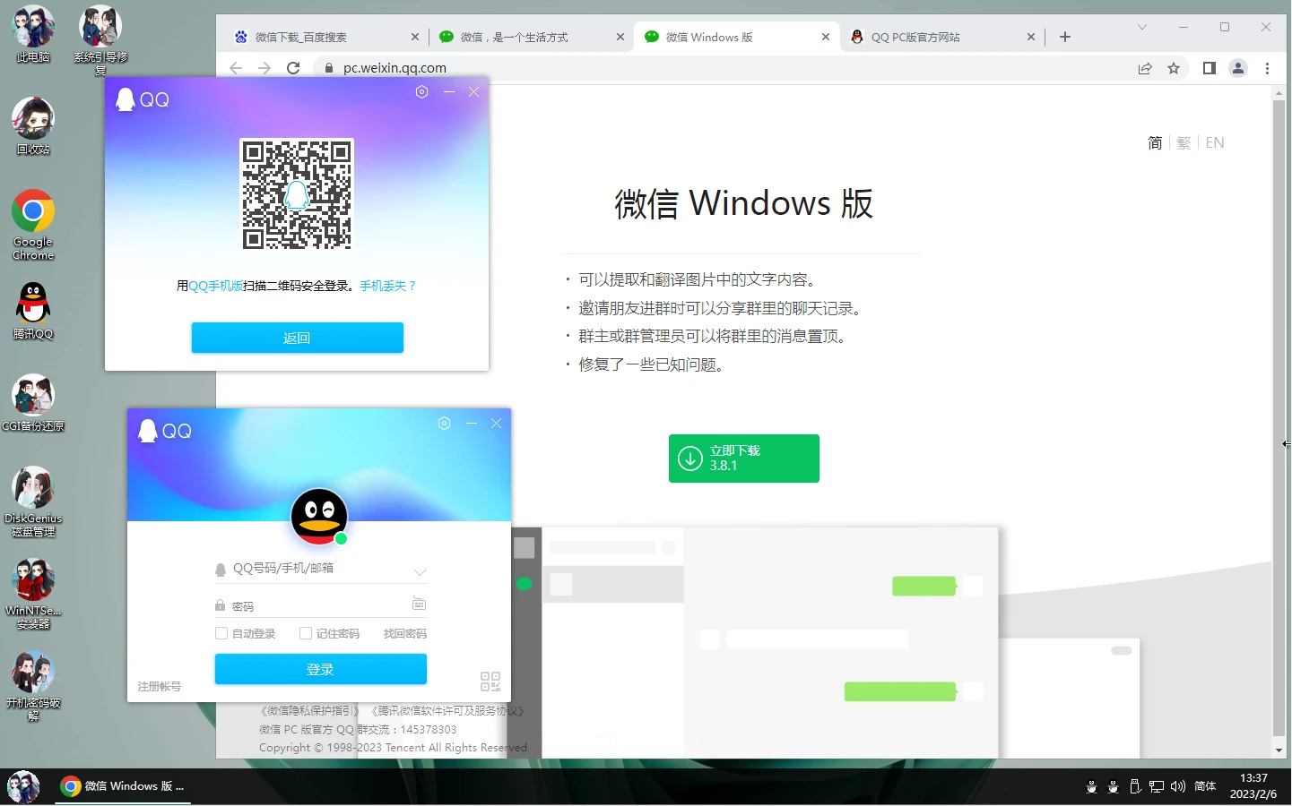Open DiskGenius磁盘管理 desktop icon
This screenshot has width=1292, height=806.
[x=33, y=502]
